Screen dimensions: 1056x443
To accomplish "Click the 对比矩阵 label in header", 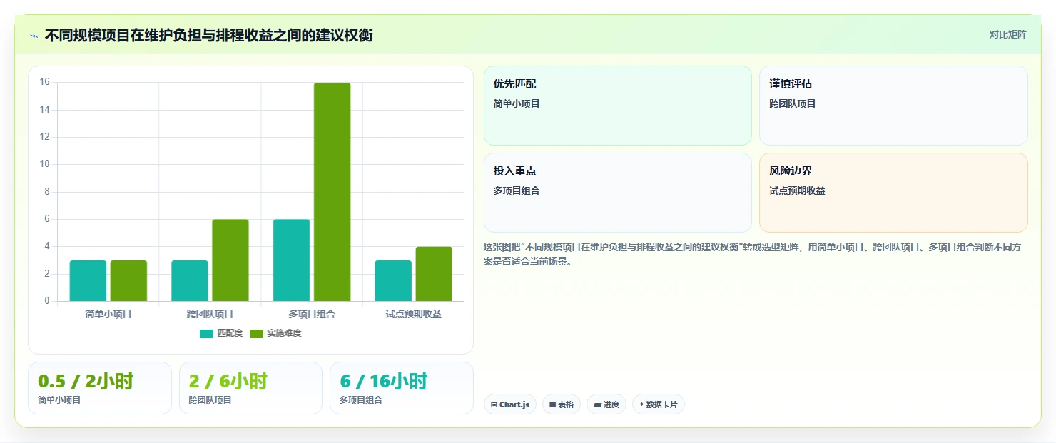I will point(1008,34).
